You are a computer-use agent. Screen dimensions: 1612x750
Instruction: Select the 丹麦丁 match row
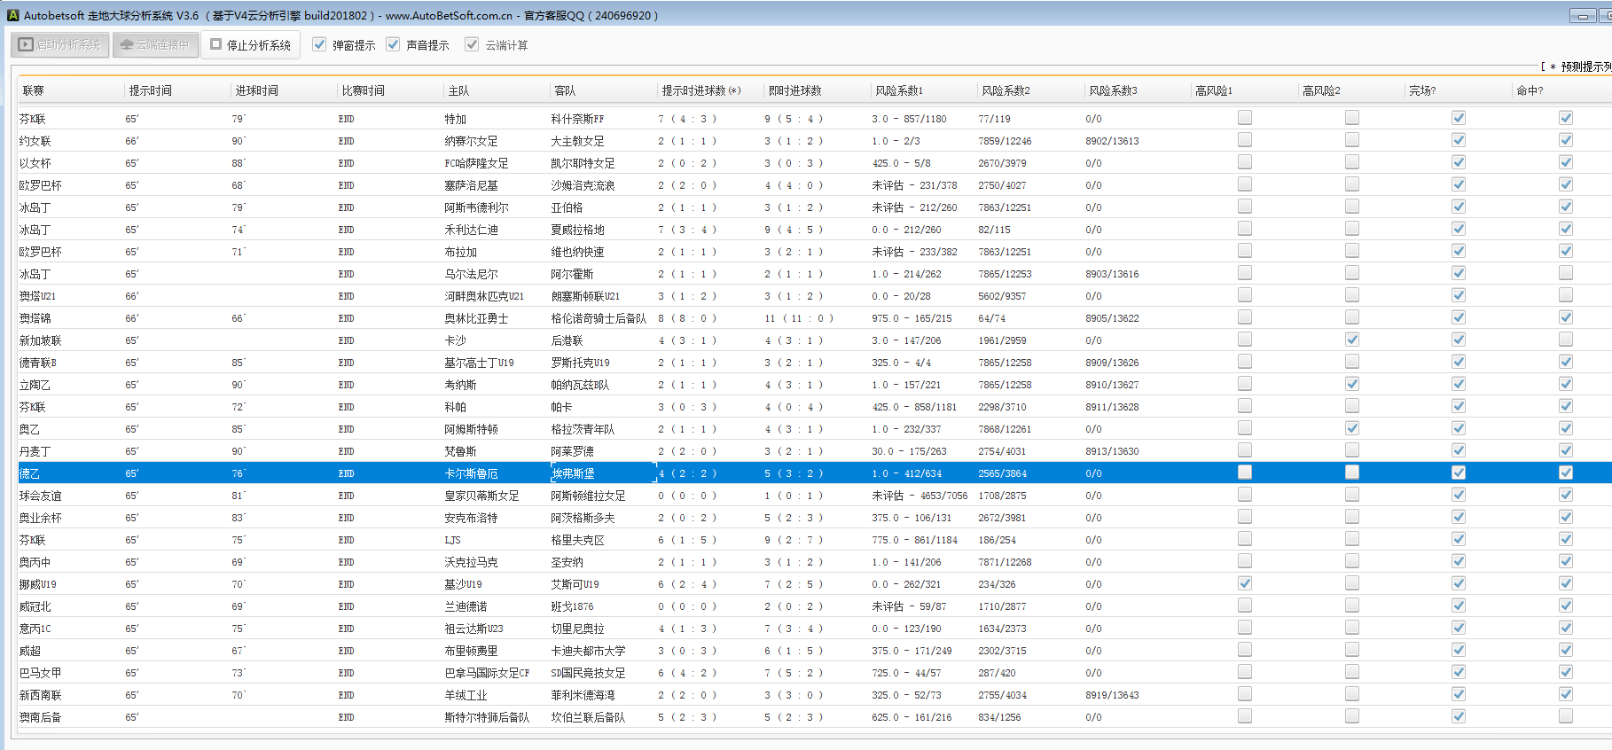click(x=497, y=451)
